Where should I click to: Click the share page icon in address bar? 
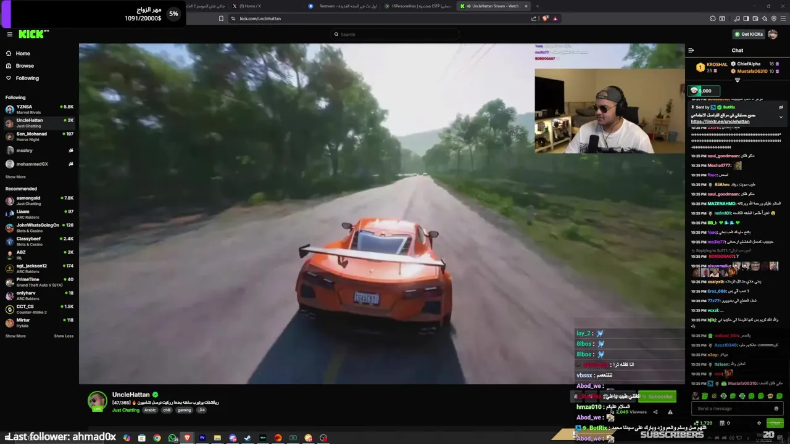coord(534,18)
